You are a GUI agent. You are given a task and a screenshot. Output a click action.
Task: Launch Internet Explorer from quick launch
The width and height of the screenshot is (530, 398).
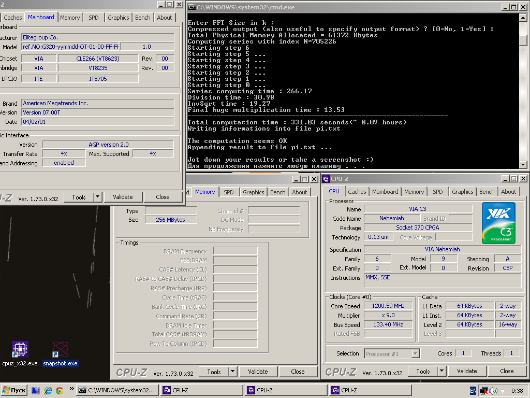[x=48, y=391]
